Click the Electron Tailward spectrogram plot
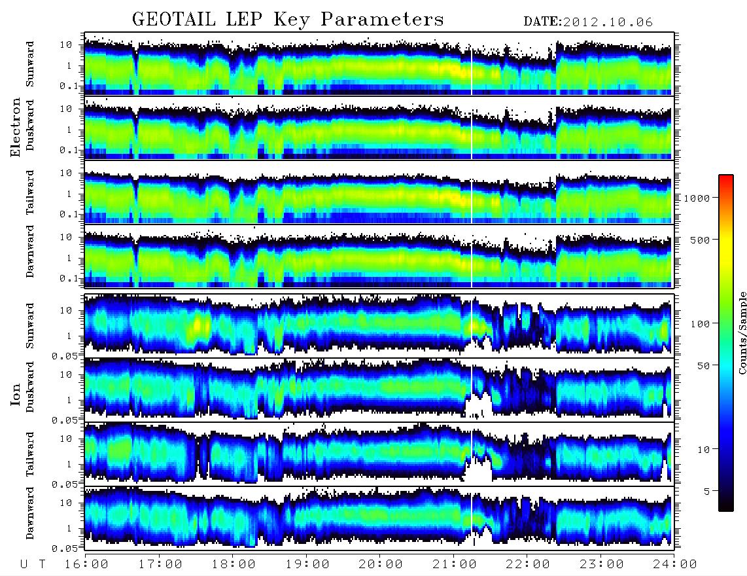This screenshot has width=747, height=576. click(x=379, y=192)
